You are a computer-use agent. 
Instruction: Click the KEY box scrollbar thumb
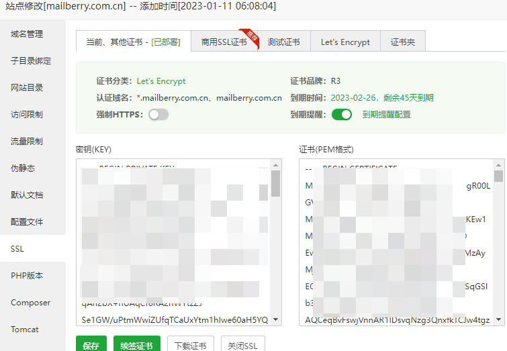275,183
